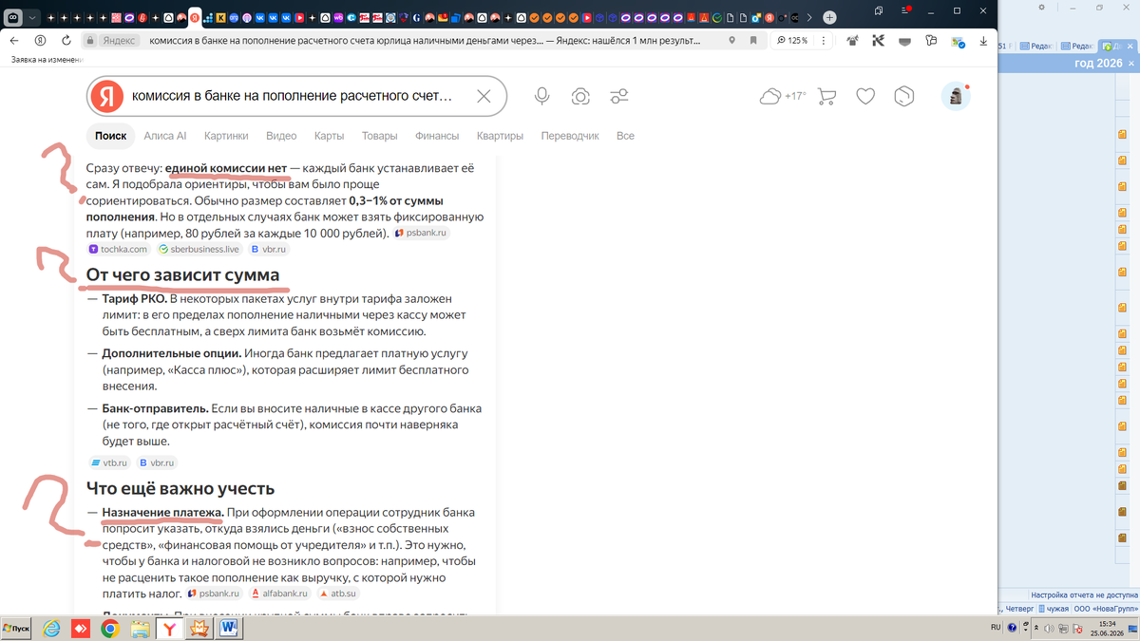Open Internet Explorer from the taskbar
Viewport: 1140px width, 641px height.
[x=51, y=628]
